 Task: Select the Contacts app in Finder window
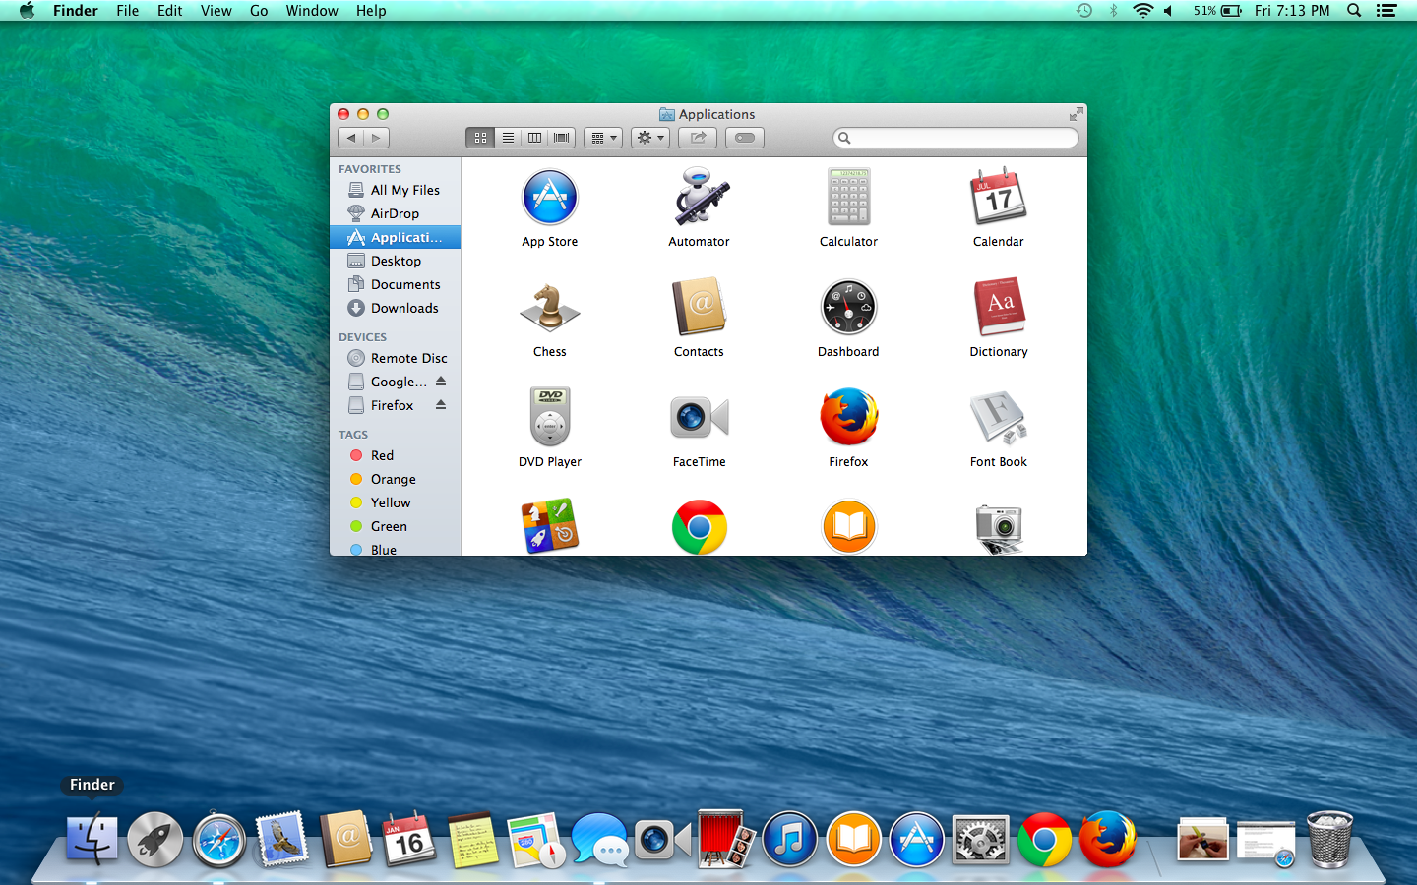(x=700, y=307)
